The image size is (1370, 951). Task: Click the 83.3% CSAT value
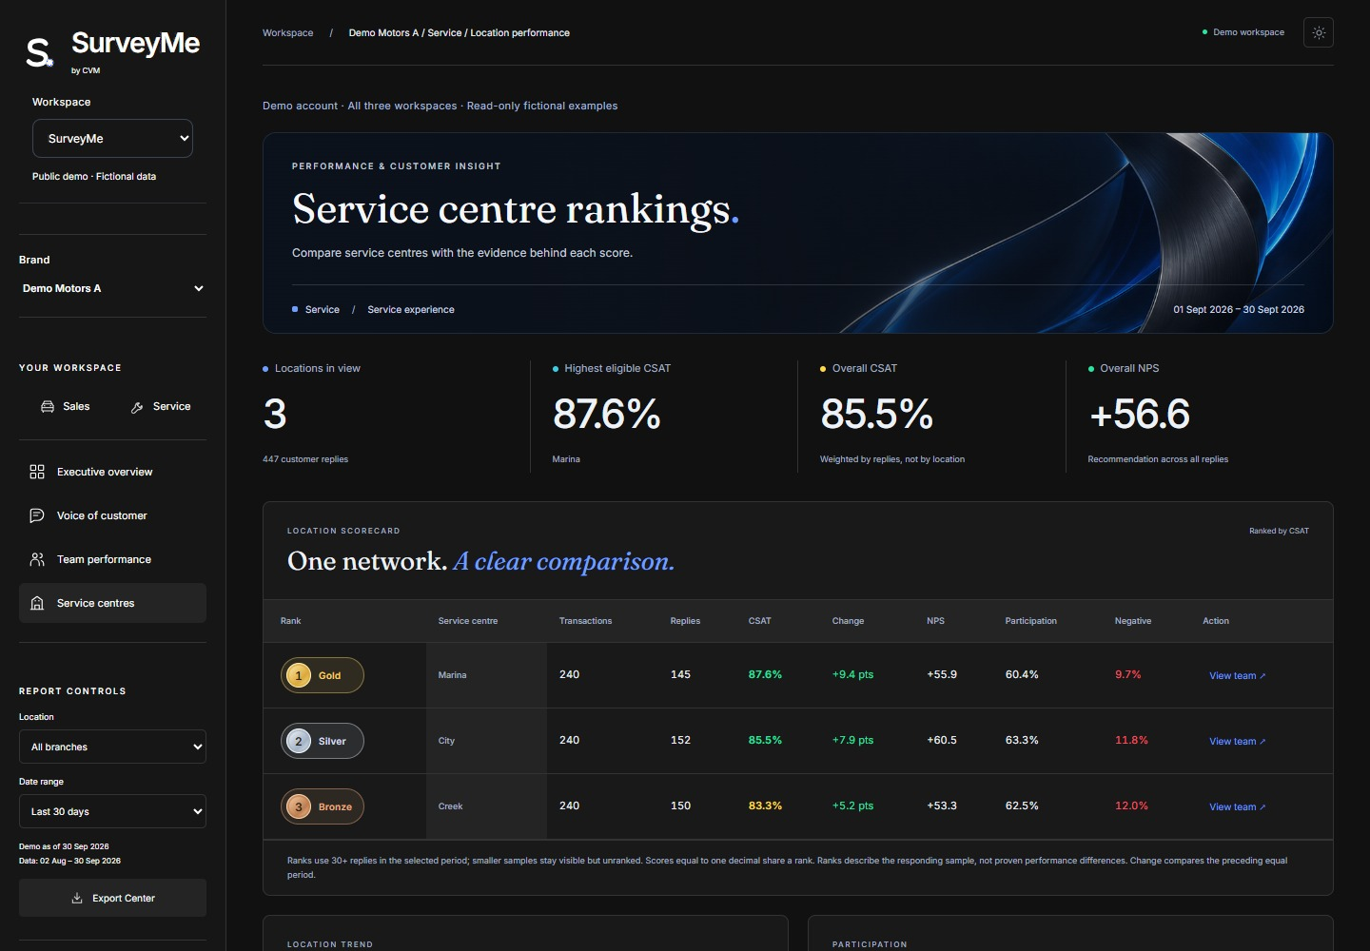[765, 805]
